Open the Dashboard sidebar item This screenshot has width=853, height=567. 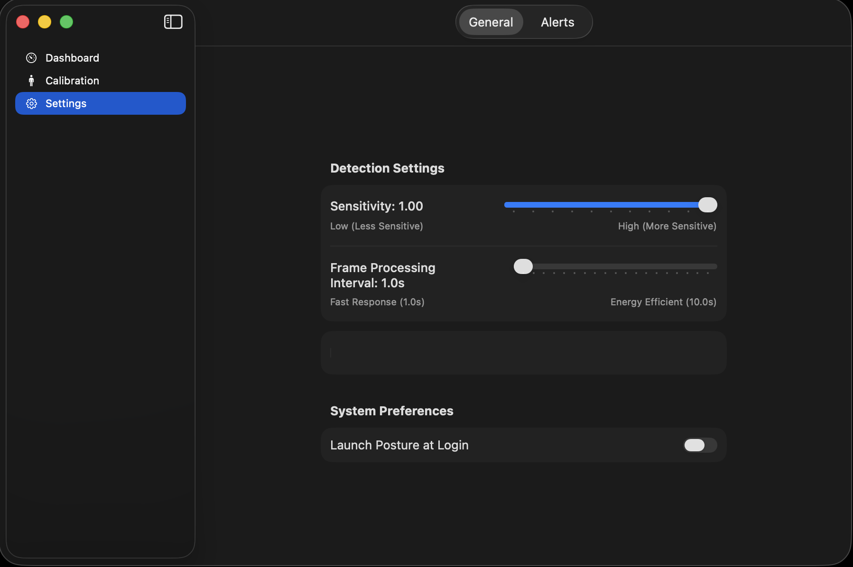[101, 58]
